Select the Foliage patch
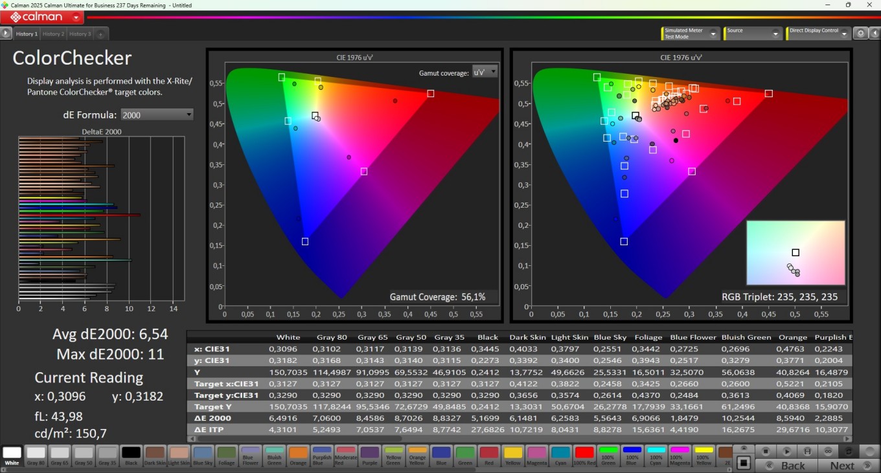 coord(227,456)
